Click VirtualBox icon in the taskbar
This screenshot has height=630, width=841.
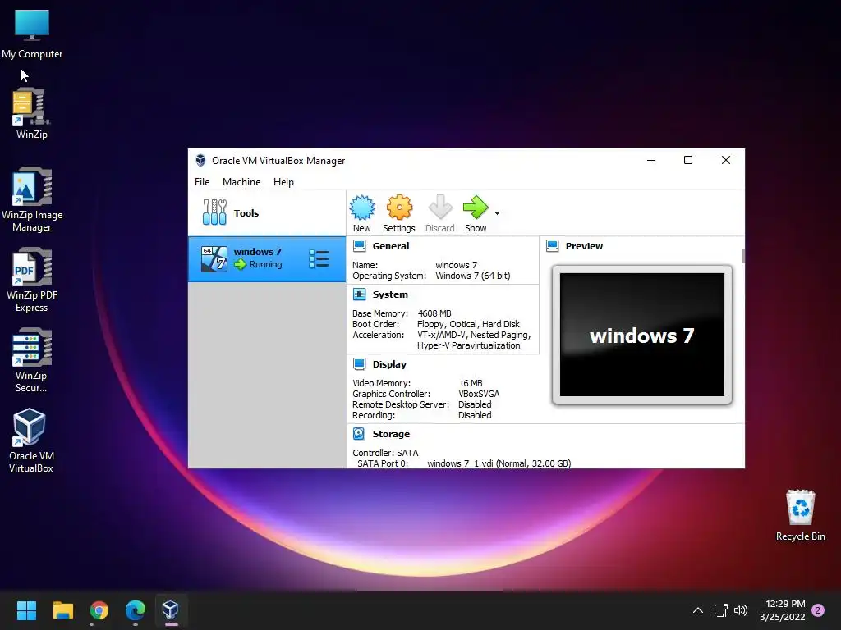(171, 610)
